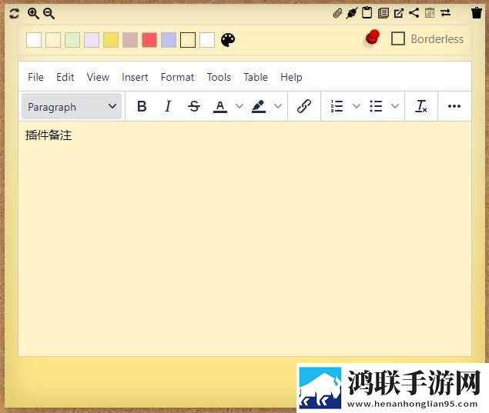This screenshot has width=489, height=413.
Task: Open the custom color palette icon
Action: coord(228,40)
